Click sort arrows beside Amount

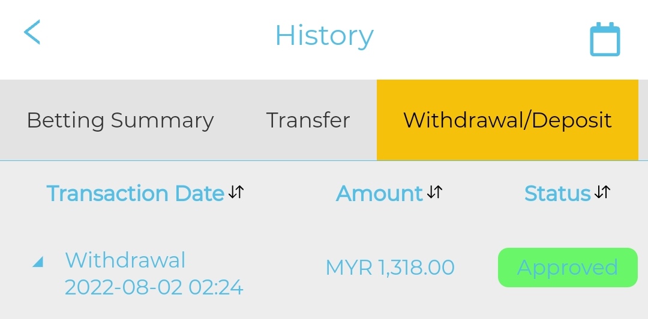pyautogui.click(x=434, y=192)
